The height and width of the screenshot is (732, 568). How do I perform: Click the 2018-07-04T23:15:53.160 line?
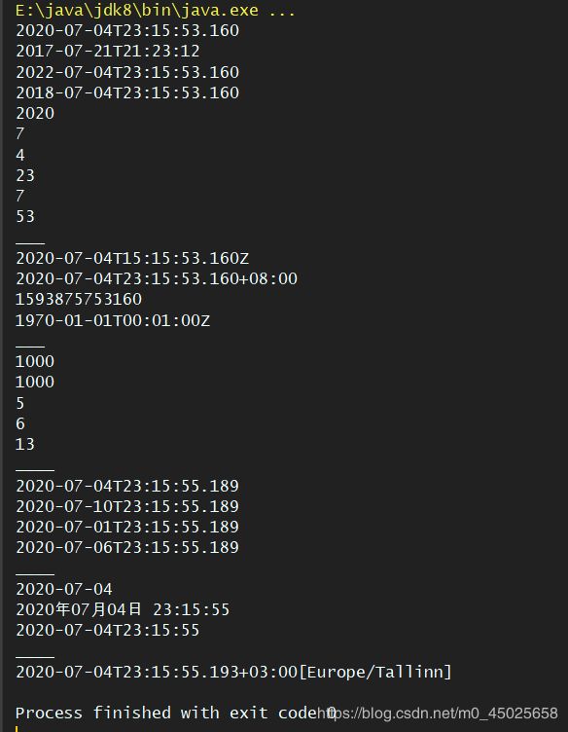click(x=127, y=92)
